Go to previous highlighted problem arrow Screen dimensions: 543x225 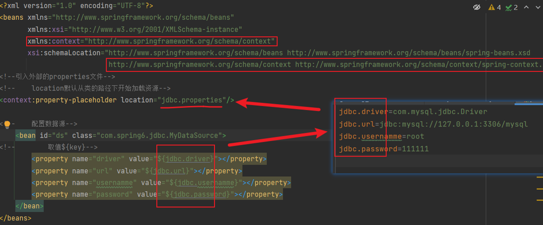pyautogui.click(x=526, y=7)
